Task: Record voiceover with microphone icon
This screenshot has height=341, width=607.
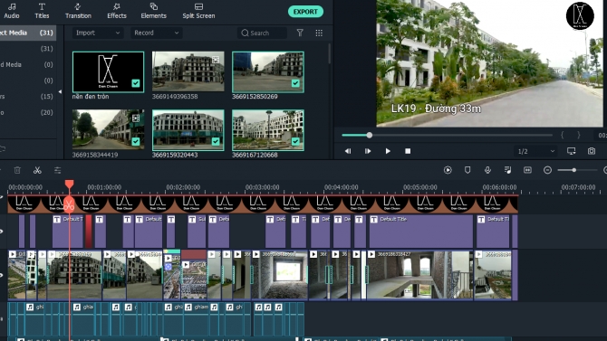Action: coord(487,170)
